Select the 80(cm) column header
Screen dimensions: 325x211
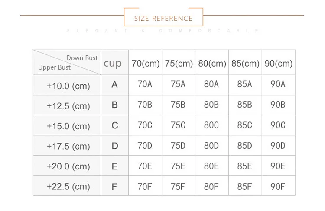point(212,63)
